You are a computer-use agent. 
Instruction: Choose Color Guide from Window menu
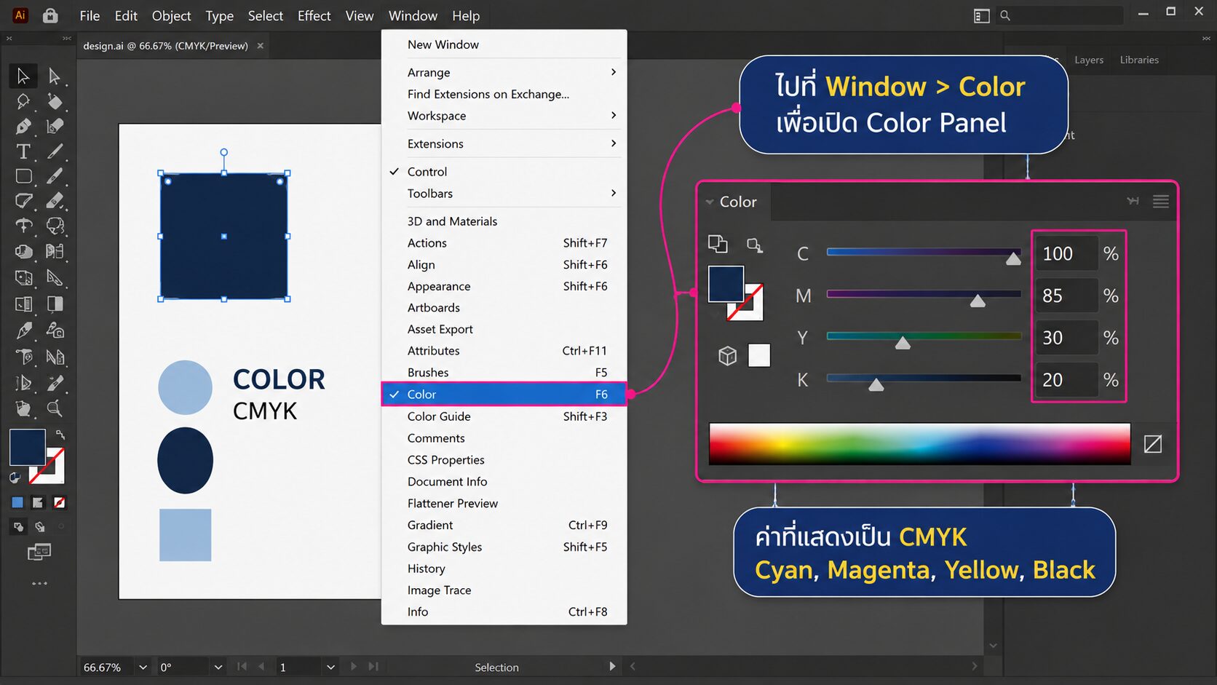(x=504, y=416)
